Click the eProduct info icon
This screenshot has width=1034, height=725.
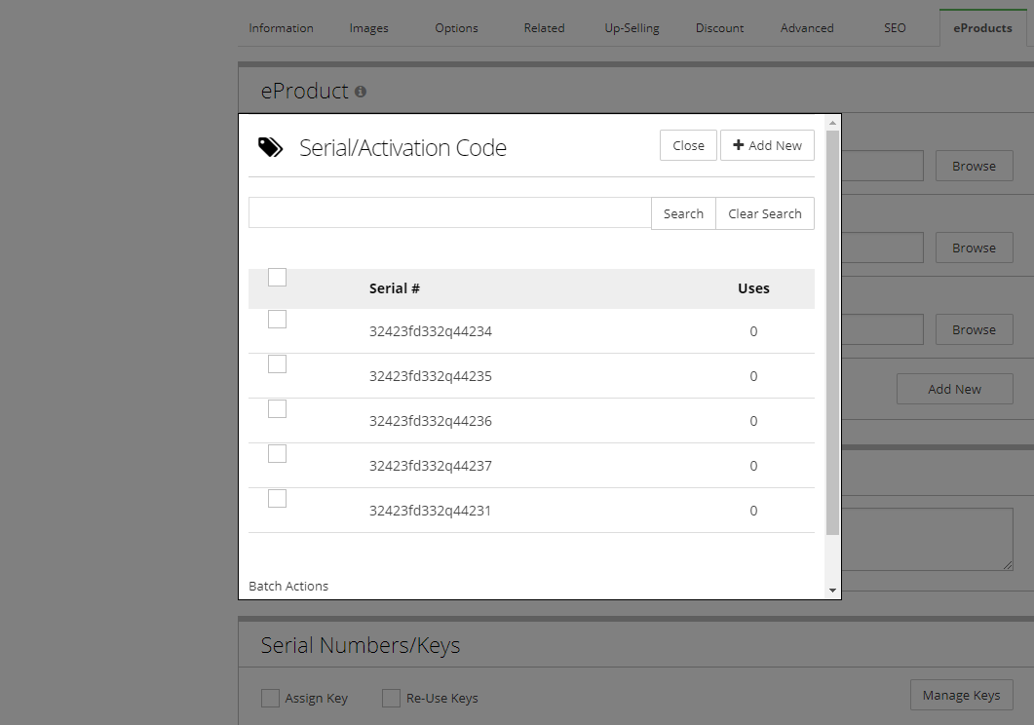361,92
